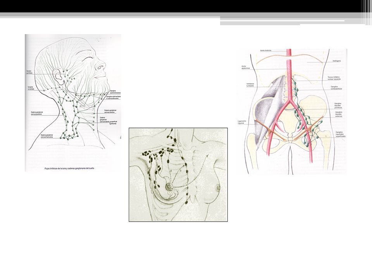
Task: Click the 'Ganglios occipitales' label
Action: [x=31, y=88]
